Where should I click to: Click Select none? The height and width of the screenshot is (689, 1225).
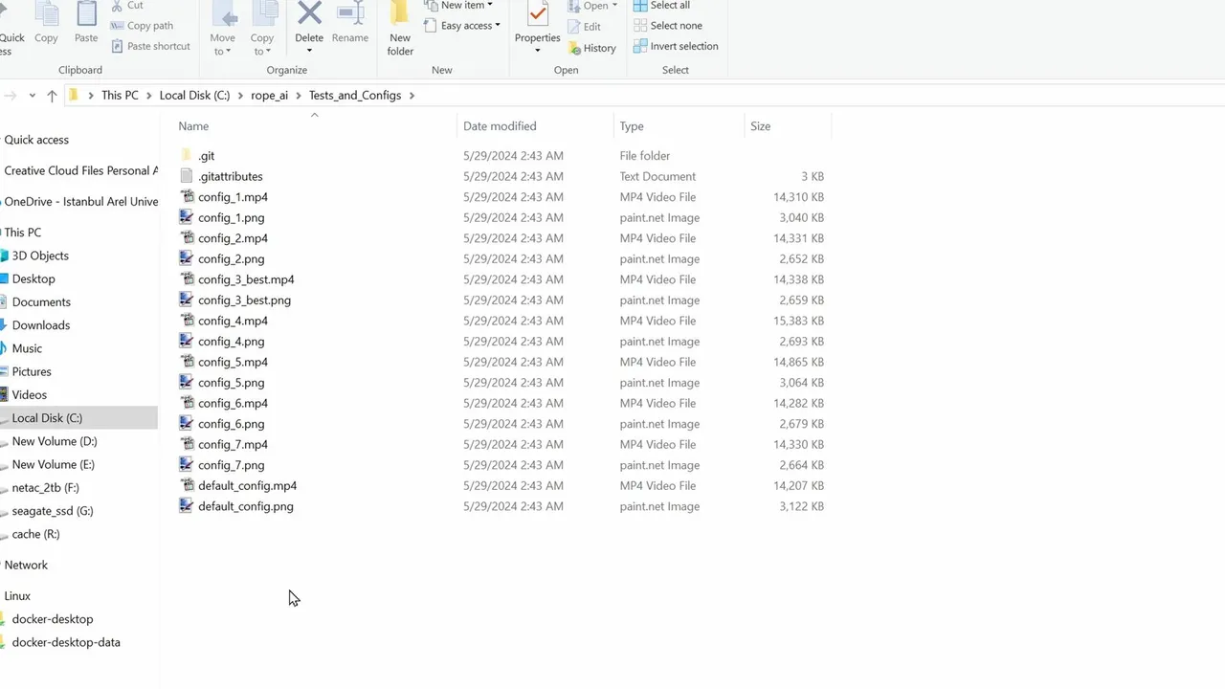click(x=667, y=26)
